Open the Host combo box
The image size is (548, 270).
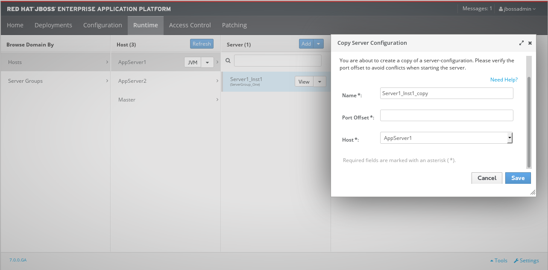tap(446, 138)
